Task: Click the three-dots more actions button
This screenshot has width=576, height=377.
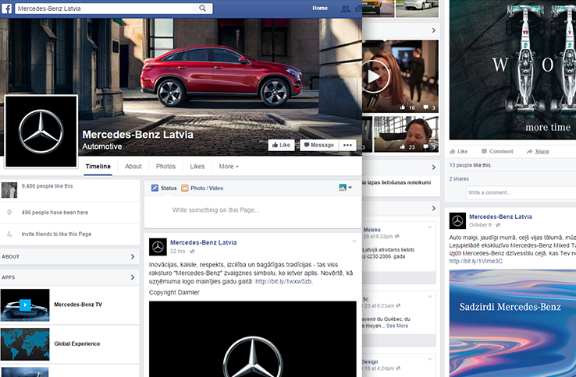Action: click(348, 145)
